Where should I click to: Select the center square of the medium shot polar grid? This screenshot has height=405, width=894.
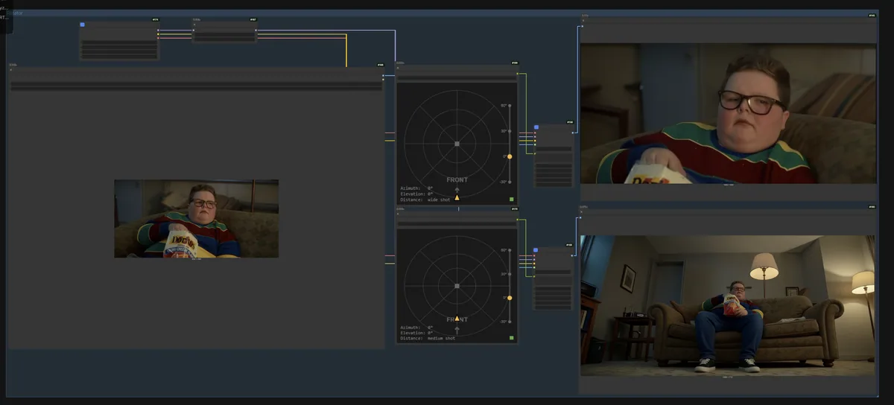(457, 286)
